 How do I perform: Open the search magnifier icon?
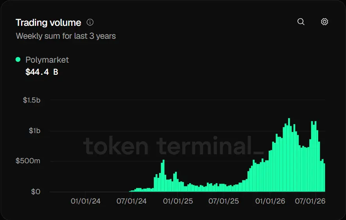click(x=301, y=22)
